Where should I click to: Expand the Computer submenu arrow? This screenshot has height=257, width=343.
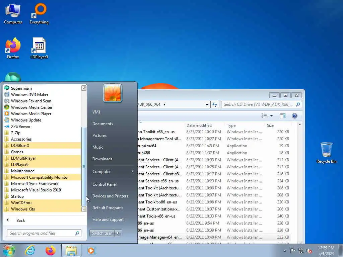click(132, 171)
